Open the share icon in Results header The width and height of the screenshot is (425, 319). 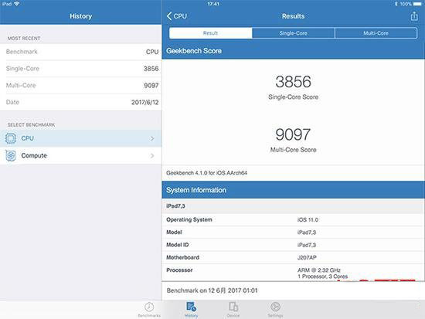pyautogui.click(x=414, y=16)
